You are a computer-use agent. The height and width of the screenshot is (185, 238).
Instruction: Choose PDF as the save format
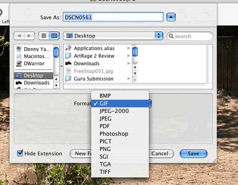coord(120,126)
